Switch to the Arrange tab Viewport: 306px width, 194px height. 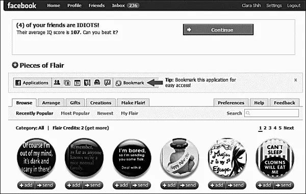(51, 103)
